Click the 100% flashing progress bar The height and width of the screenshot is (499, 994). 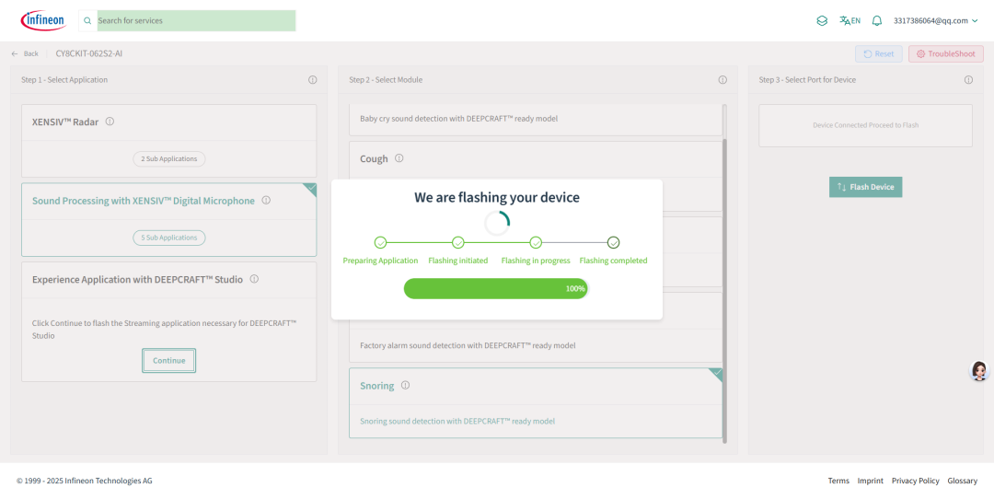click(496, 288)
